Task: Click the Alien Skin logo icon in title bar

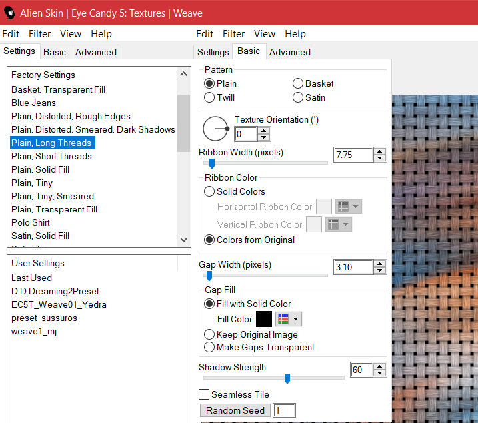Action: pyautogui.click(x=9, y=13)
